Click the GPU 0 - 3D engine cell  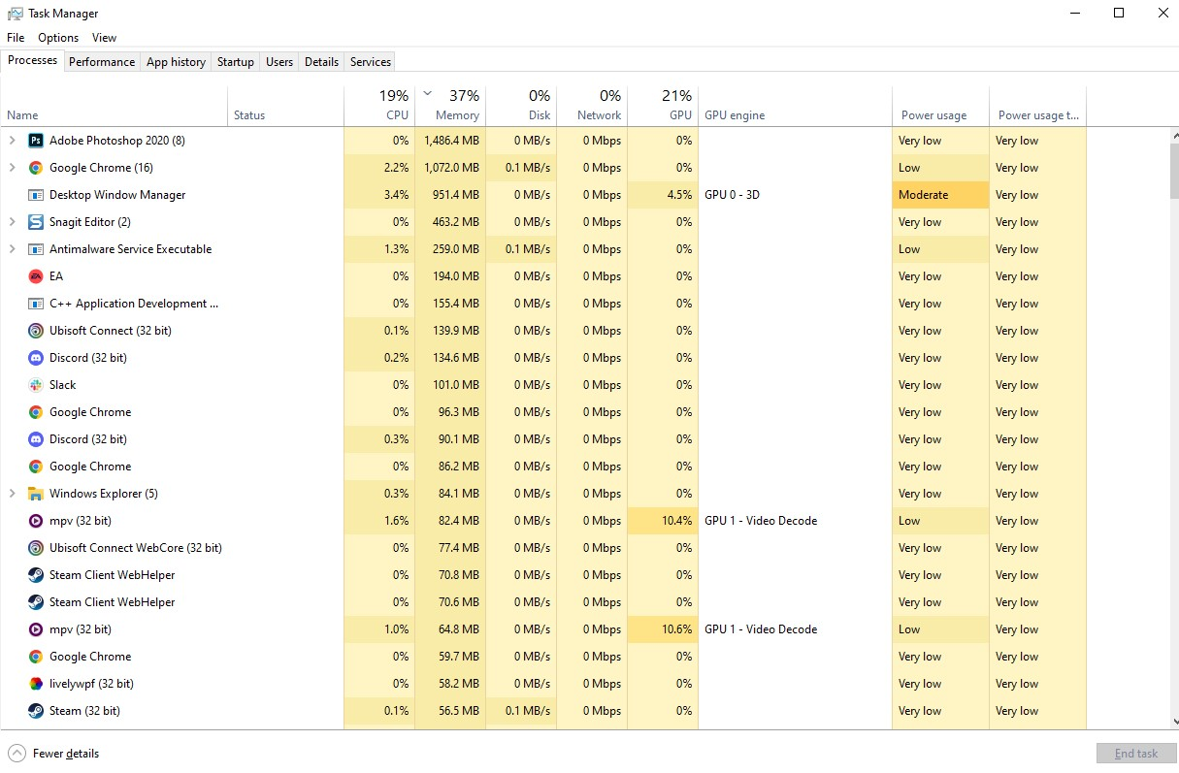(795, 195)
